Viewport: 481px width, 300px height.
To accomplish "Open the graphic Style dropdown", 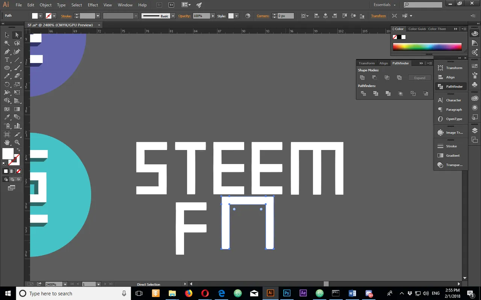I will [x=236, y=16].
